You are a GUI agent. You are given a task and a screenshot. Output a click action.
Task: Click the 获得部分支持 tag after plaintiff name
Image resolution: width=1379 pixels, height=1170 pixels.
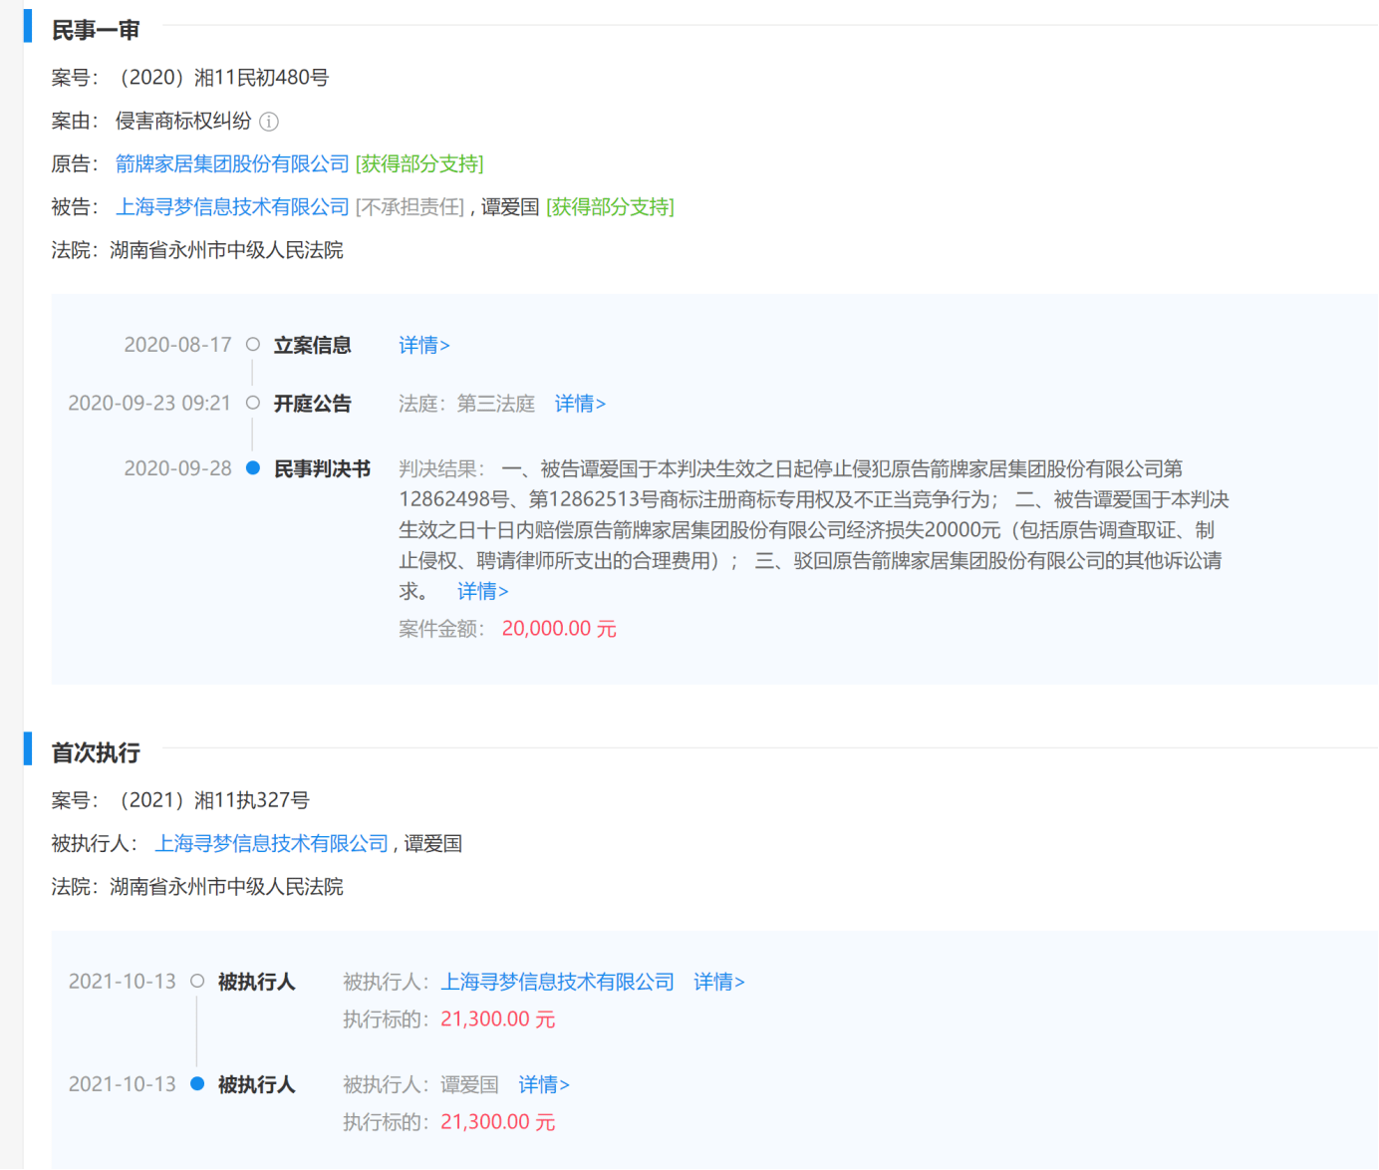click(419, 163)
